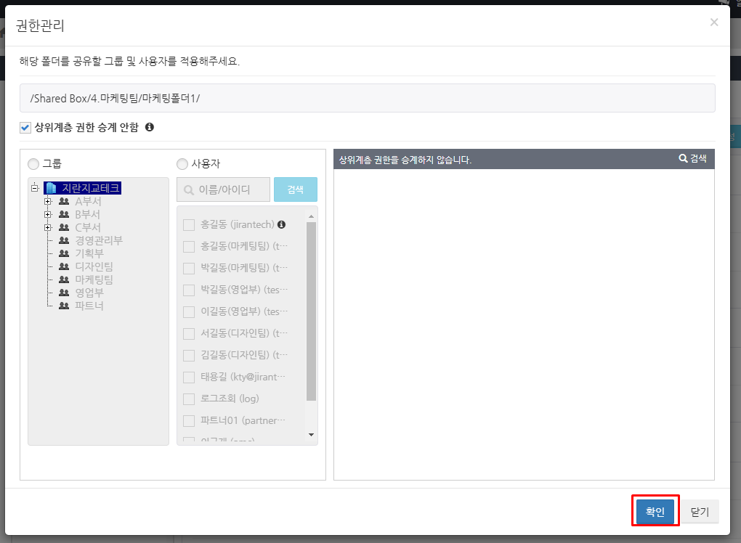Click the 지란지교테크 building icon in tree
This screenshot has width=741, height=543.
pyautogui.click(x=51, y=188)
